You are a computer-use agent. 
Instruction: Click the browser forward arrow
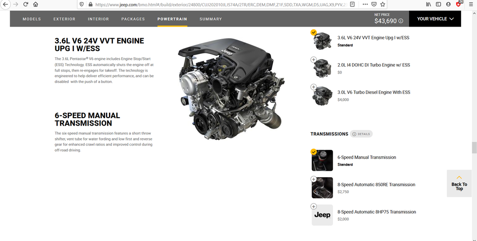pos(15,4)
